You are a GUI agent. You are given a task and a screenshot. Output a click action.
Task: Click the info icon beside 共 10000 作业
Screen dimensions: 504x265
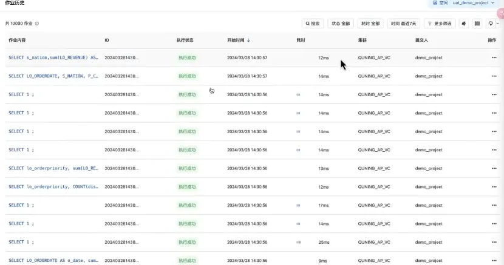[x=37, y=24]
